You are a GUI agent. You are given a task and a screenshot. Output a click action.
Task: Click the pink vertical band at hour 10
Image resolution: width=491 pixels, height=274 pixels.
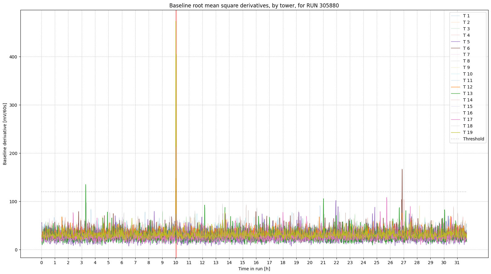(176, 93)
